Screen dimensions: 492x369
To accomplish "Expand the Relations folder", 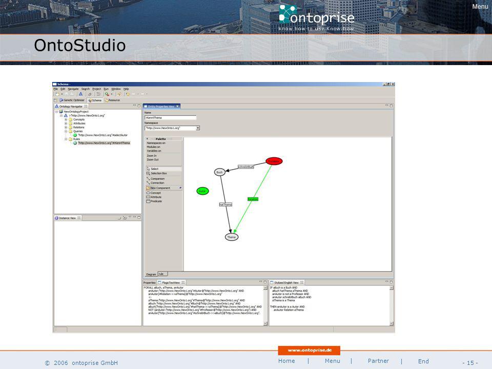I will [x=66, y=128].
